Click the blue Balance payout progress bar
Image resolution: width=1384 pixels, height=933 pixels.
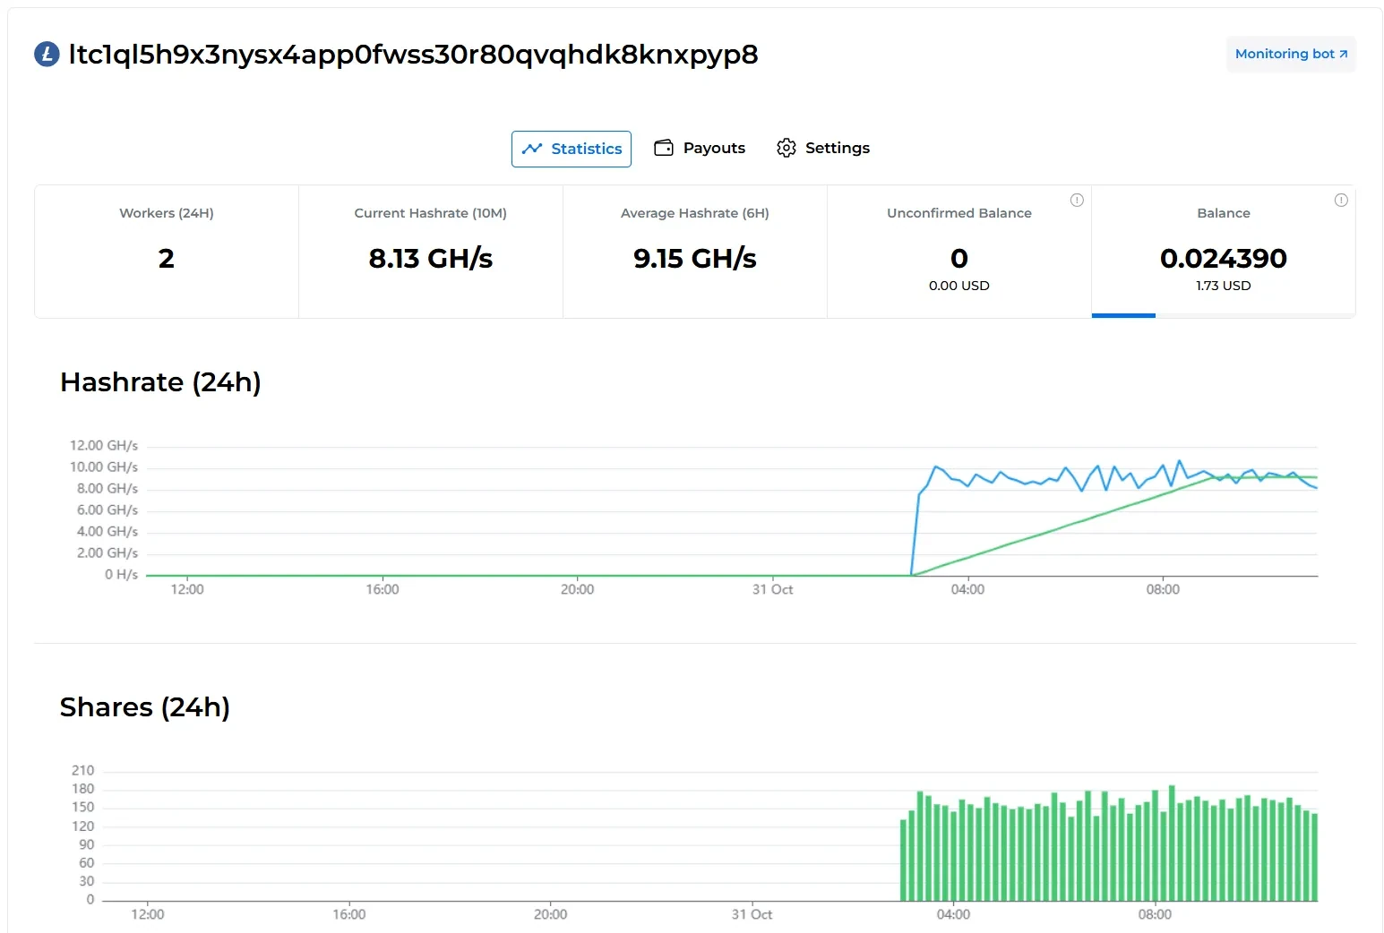pyautogui.click(x=1123, y=315)
